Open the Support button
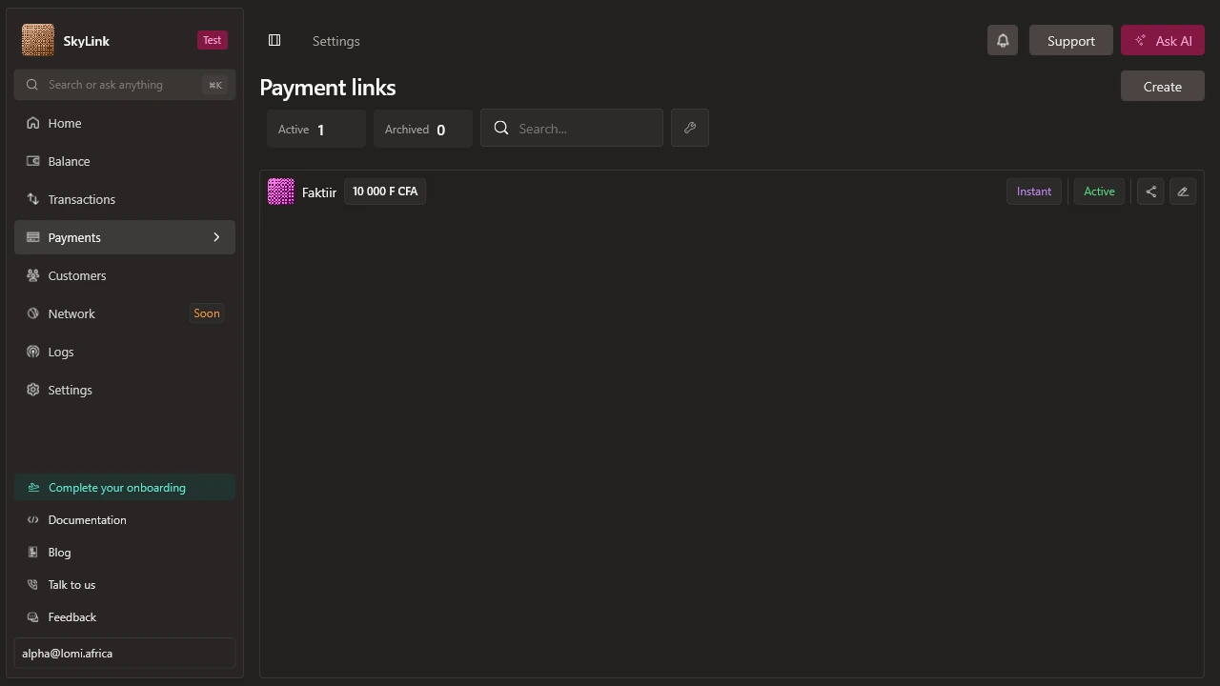This screenshot has height=686, width=1220. pos(1071,40)
